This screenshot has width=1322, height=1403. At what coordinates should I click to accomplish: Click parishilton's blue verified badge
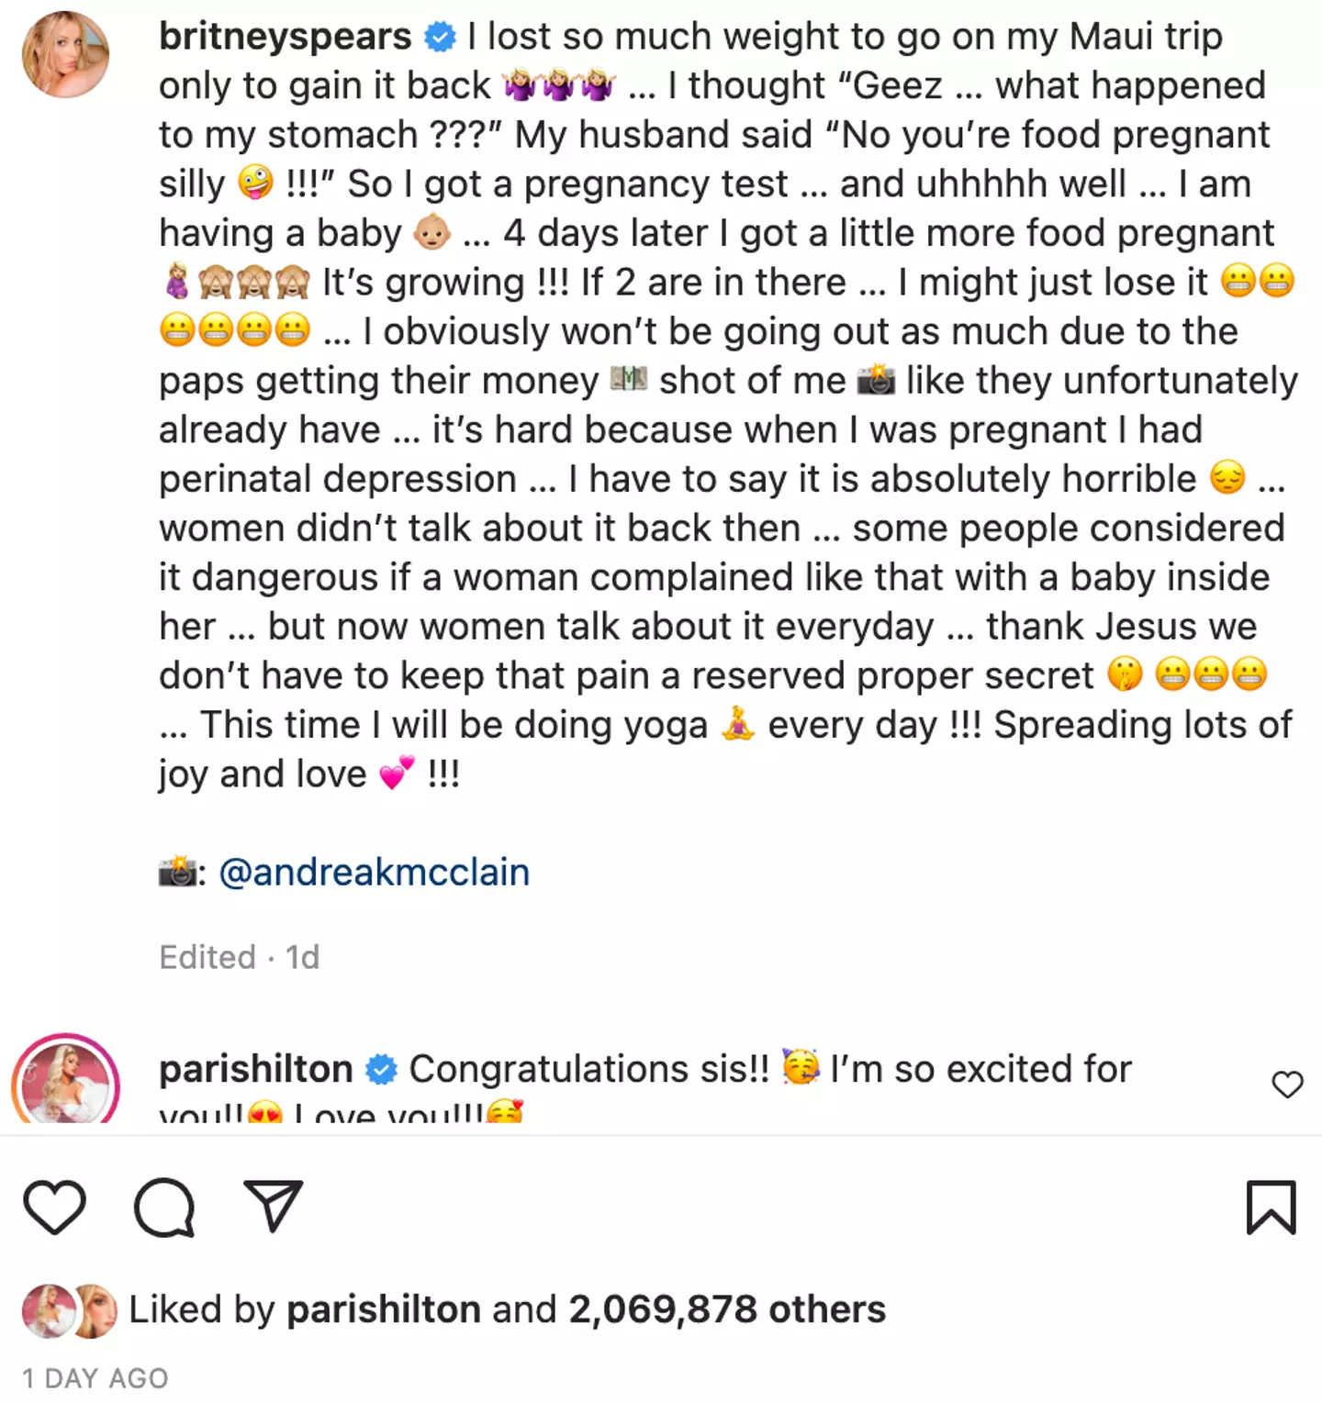pos(378,1067)
